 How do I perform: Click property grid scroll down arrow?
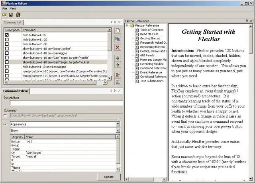(118, 169)
